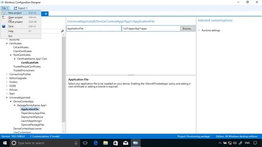
Task: Click the Export arrow icon
Action: (x=16, y=8)
